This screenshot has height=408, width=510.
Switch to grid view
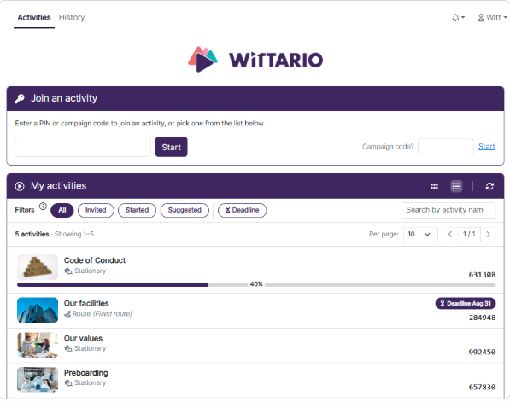click(434, 186)
